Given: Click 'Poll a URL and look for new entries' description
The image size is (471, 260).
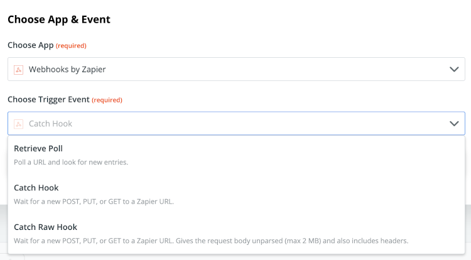Looking at the screenshot, I should 71,162.
